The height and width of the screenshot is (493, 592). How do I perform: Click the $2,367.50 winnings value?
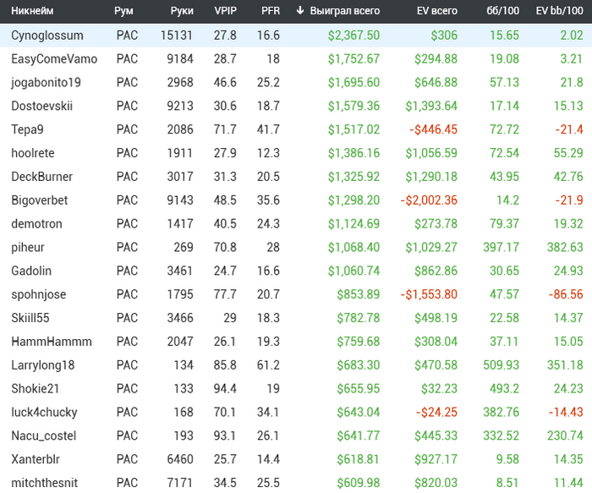354,36
